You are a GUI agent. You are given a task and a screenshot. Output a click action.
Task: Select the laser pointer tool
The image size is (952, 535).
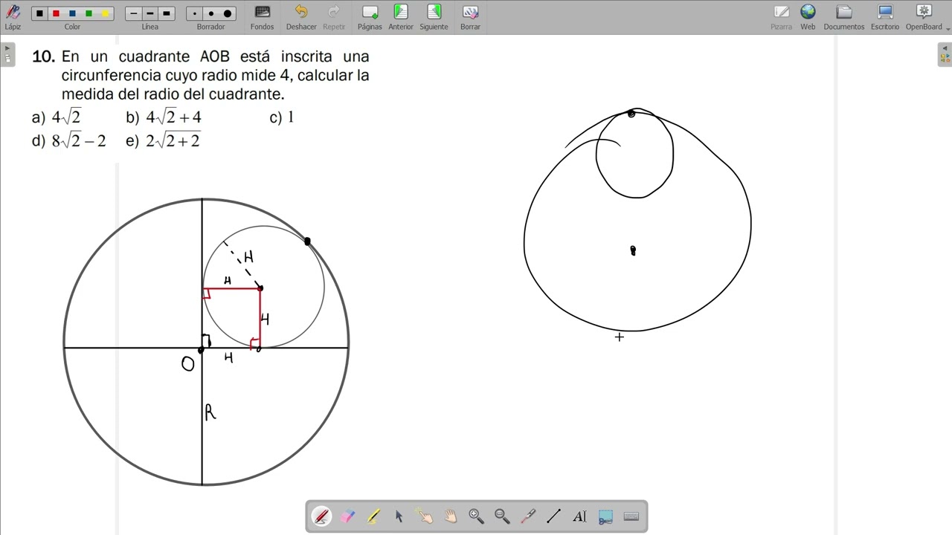[x=528, y=516]
